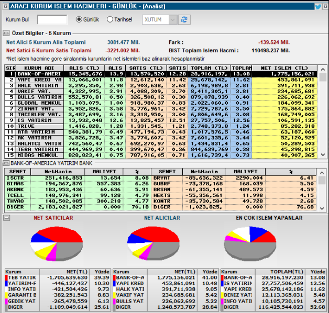
Task: Collapse the pie charts section above NET SATICILAR
Action: (x=7, y=218)
